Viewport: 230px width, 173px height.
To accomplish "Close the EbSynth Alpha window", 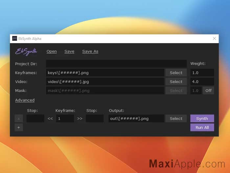I will click(x=214, y=38).
